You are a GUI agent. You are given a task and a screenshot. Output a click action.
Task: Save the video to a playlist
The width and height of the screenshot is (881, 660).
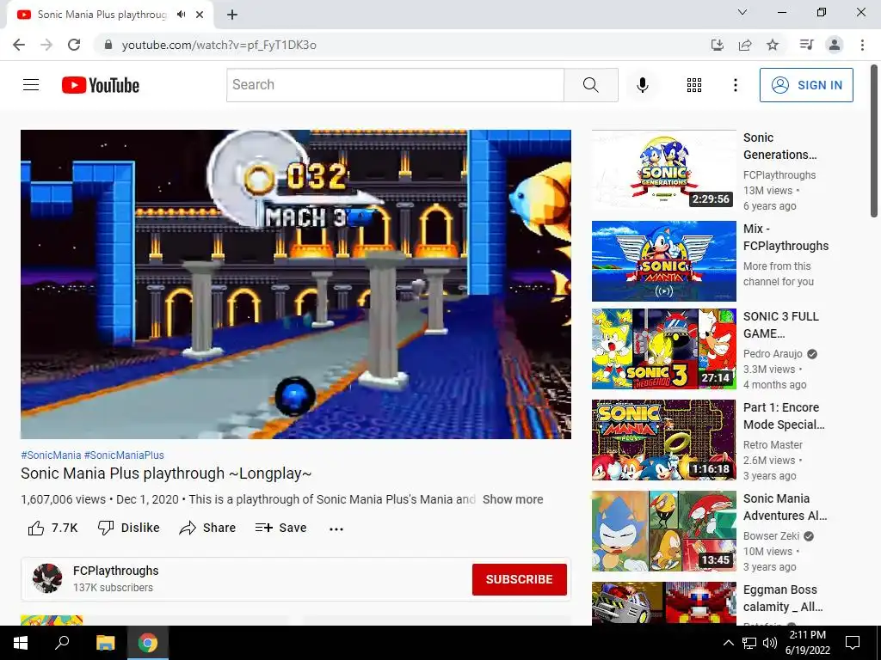click(x=280, y=528)
